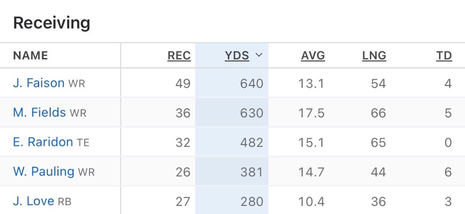Open W. Pauling player link
The image size is (465, 214).
[x=44, y=171]
